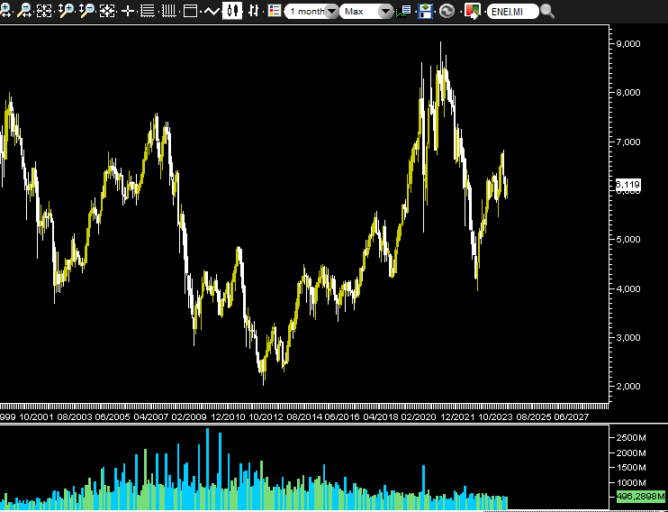Click the ENEI.MI ticker symbol field

click(511, 12)
